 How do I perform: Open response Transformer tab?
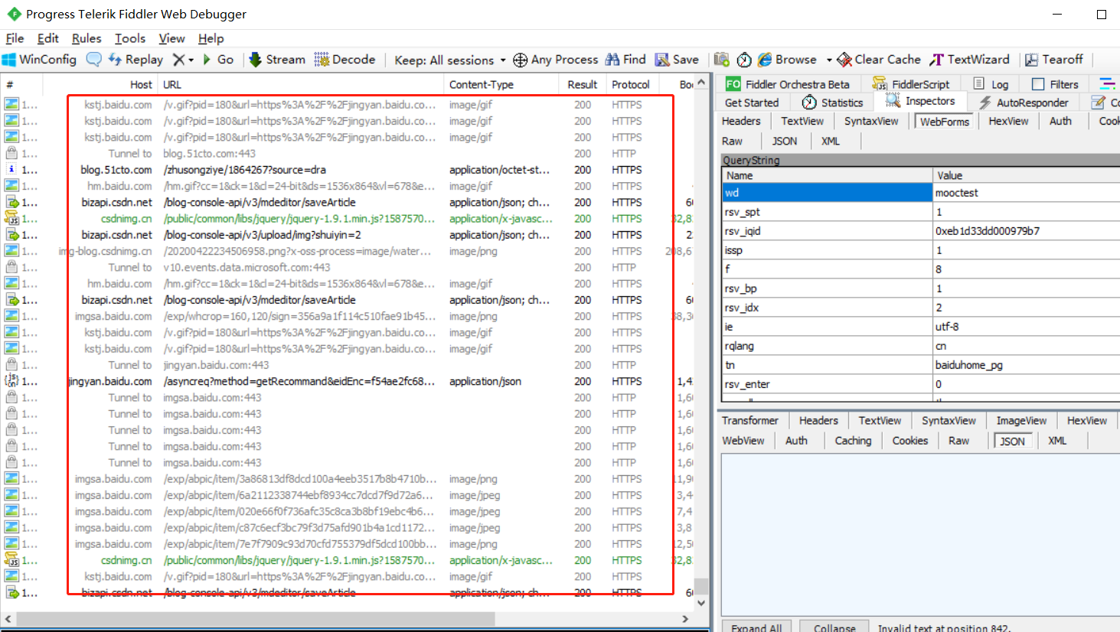[749, 421]
